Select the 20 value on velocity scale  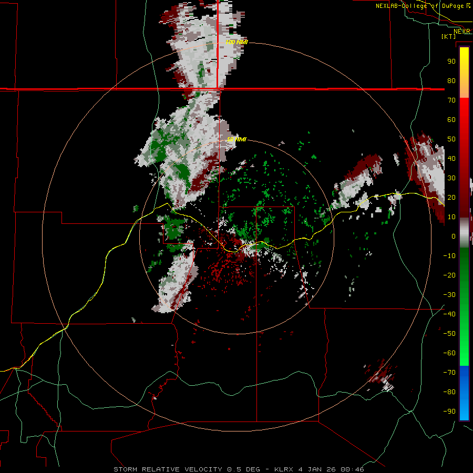tap(451, 198)
